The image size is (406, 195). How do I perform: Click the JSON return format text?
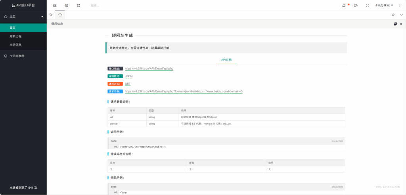click(129, 76)
